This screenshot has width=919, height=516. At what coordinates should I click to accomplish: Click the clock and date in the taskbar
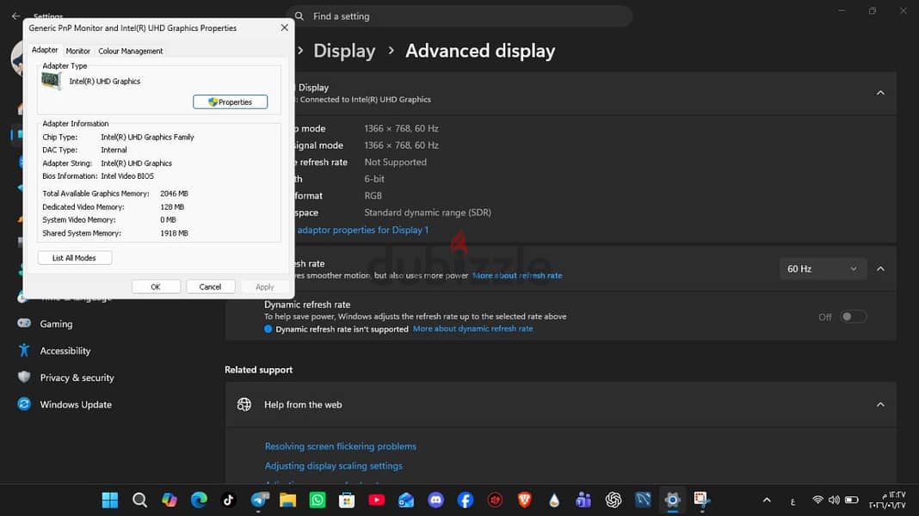pyautogui.click(x=888, y=501)
